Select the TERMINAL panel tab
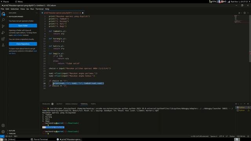The image size is (251, 141). point(84,104)
